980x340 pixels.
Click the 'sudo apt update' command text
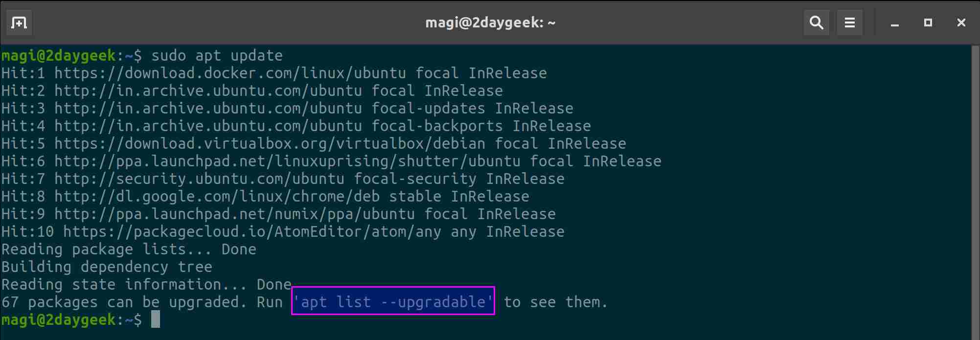(x=217, y=55)
